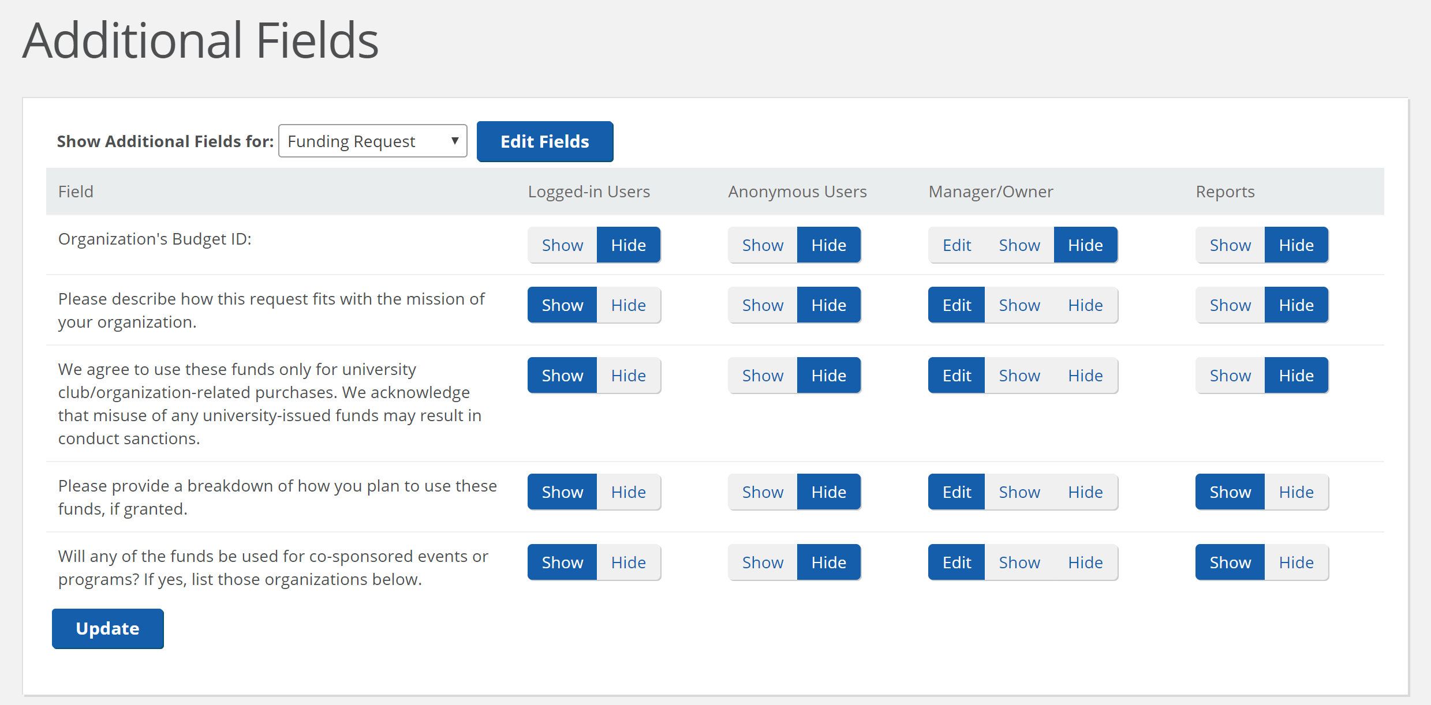Set Budget ID Logged-in Users to Show
This screenshot has height=705, width=1431.
(562, 245)
